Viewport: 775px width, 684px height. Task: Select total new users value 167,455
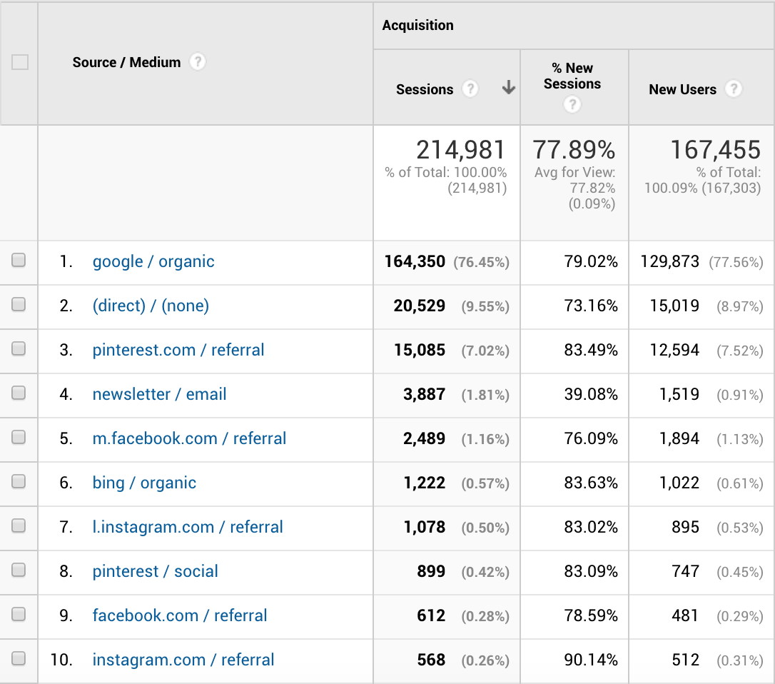click(x=715, y=150)
